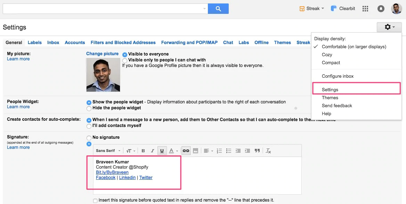
Task: Click the numbered list icon
Action: tap(219, 151)
